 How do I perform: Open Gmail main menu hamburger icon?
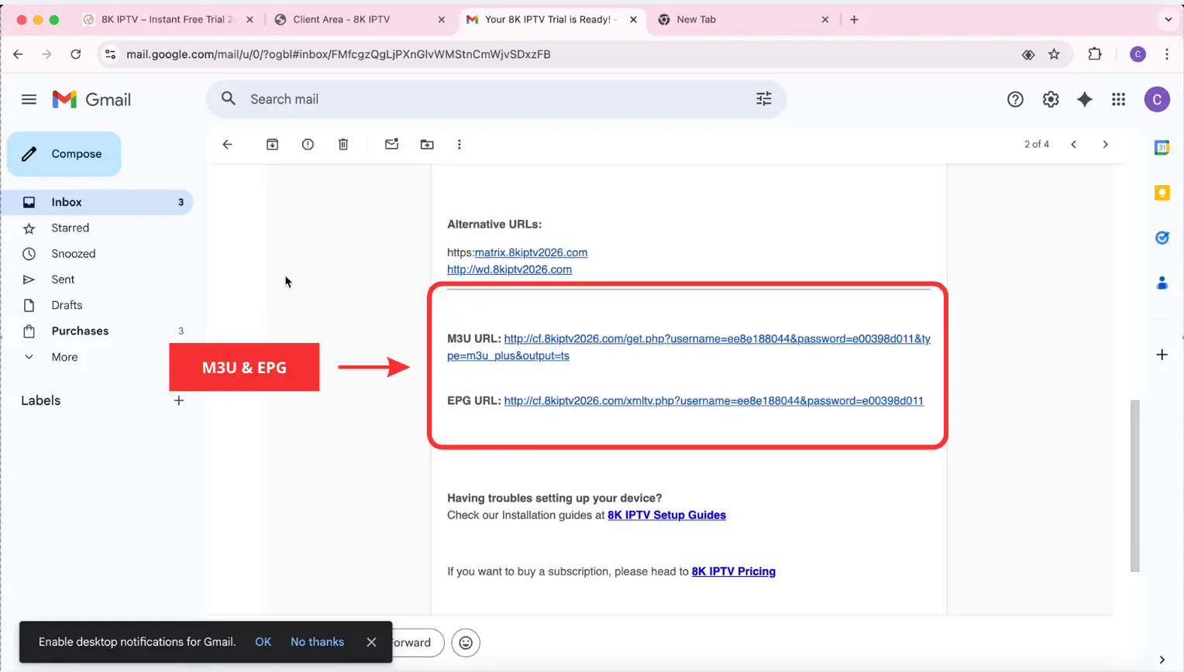pyautogui.click(x=29, y=99)
